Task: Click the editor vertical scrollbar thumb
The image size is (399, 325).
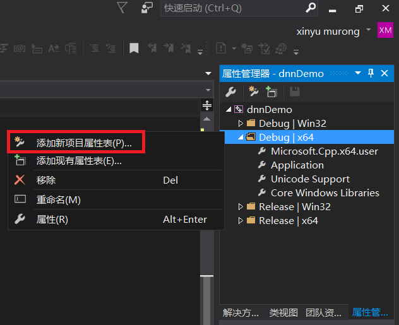Action: 206,300
